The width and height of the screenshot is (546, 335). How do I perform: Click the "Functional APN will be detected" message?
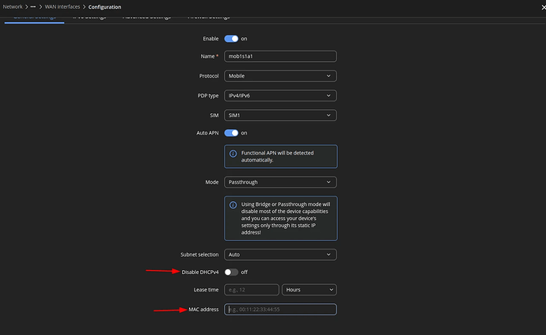pyautogui.click(x=278, y=157)
